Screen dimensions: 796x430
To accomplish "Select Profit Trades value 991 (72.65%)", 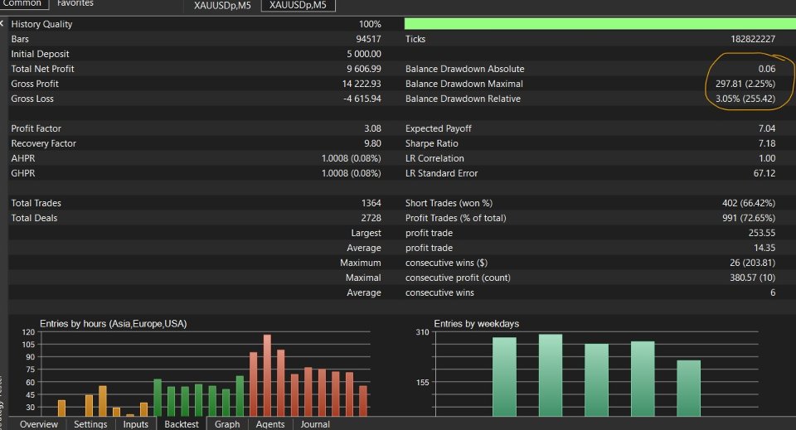I will tap(748, 218).
